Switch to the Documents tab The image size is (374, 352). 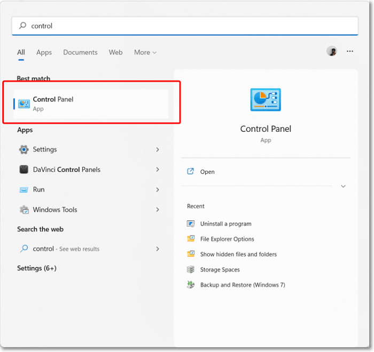click(80, 52)
